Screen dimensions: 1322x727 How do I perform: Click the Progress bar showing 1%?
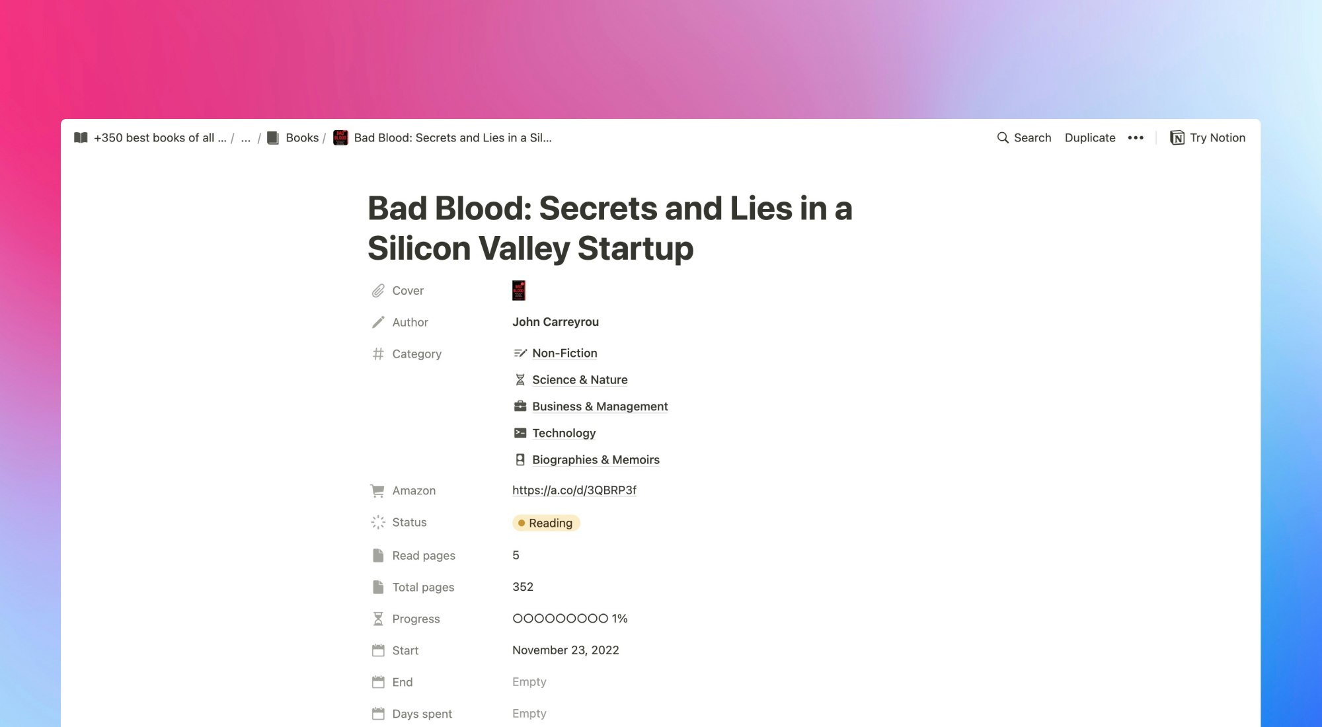pyautogui.click(x=570, y=619)
